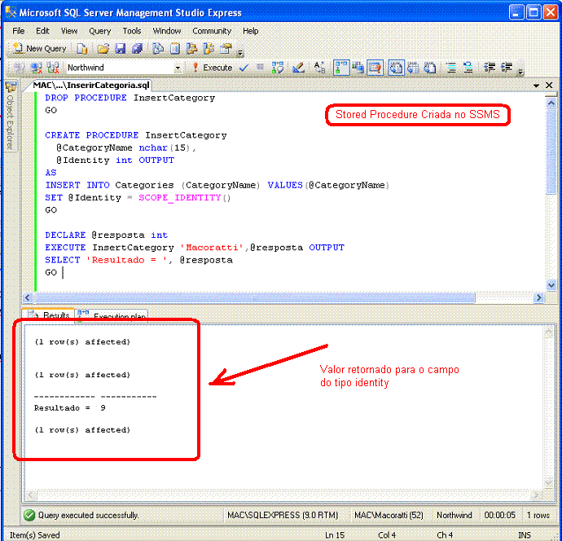
Task: Toggle Include Client Statistics
Action: 358,68
